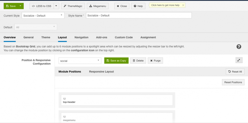
Task: Open ThemeMagic tool
Action: (x=73, y=6)
